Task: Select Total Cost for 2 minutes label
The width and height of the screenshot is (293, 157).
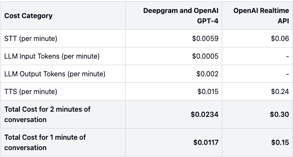Action: pos(47,114)
